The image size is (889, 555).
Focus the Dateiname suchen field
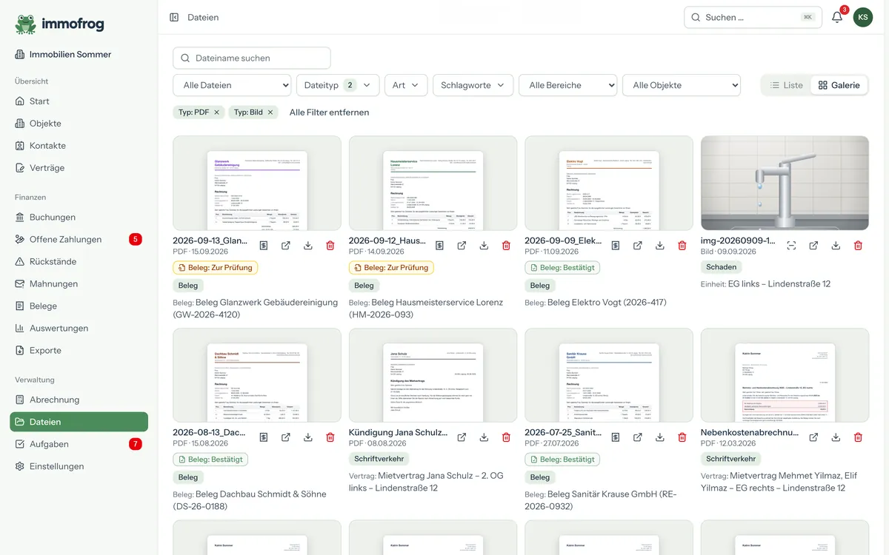click(252, 58)
